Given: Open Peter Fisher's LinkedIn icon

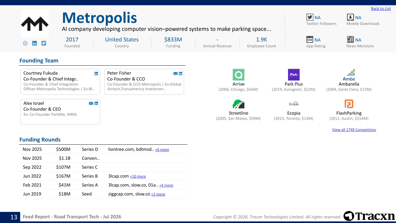Looking at the screenshot, I should [181, 73].
